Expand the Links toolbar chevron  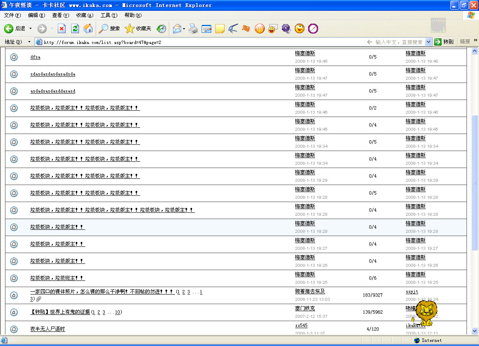(475, 40)
